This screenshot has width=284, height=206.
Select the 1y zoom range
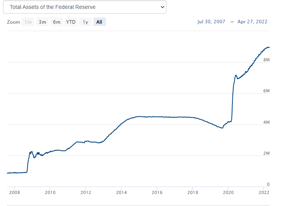click(85, 22)
